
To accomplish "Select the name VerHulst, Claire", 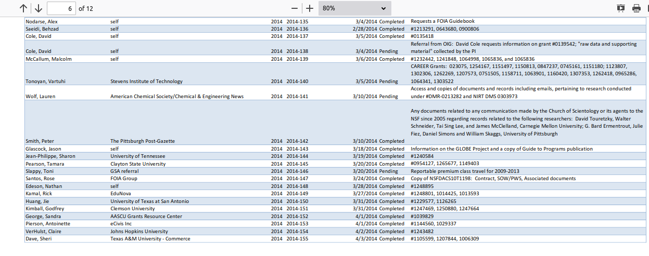I will (x=44, y=232).
